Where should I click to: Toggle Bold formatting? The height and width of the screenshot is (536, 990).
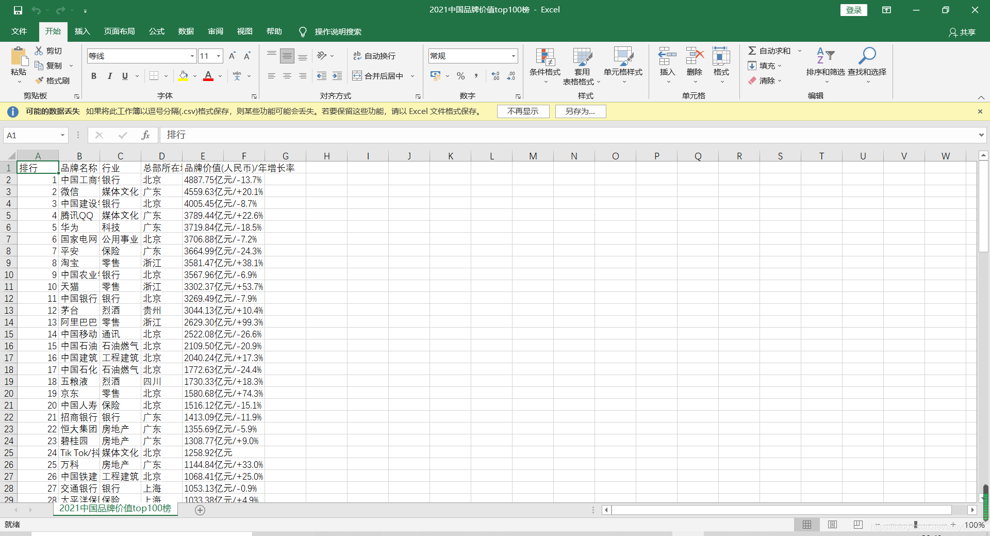[94, 76]
